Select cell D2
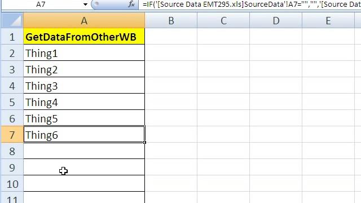This screenshot has width=361, height=203. pos(276,53)
